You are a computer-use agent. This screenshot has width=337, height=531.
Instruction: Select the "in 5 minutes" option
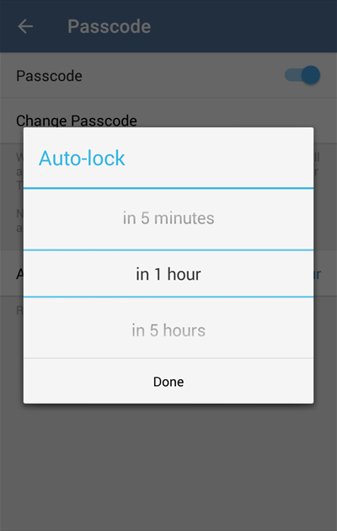click(168, 218)
